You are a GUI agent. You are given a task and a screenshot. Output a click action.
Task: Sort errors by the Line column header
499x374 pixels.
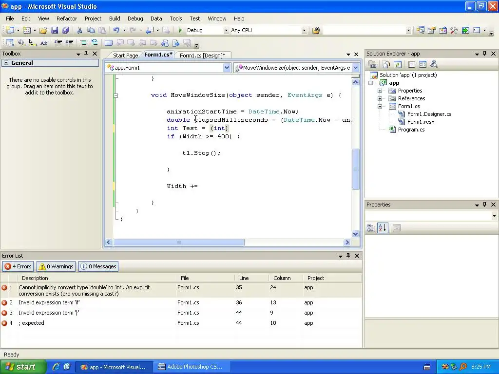tap(251, 278)
